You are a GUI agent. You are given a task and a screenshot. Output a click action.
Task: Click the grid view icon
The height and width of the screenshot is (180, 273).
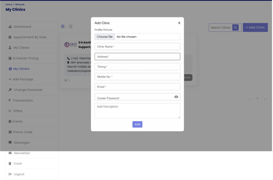click(x=63, y=27)
